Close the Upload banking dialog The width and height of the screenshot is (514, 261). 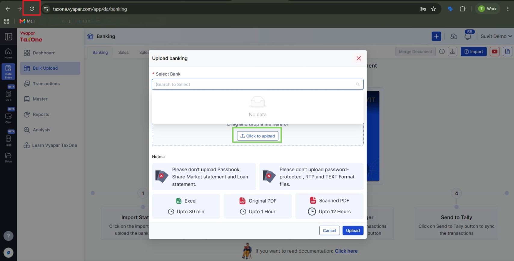pyautogui.click(x=358, y=58)
